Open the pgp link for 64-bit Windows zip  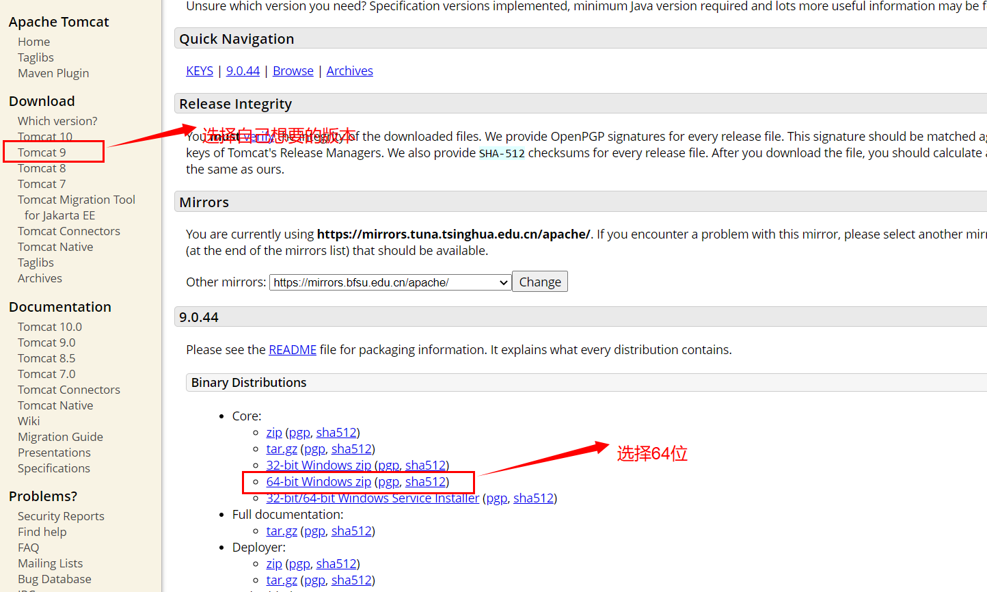[x=388, y=482]
